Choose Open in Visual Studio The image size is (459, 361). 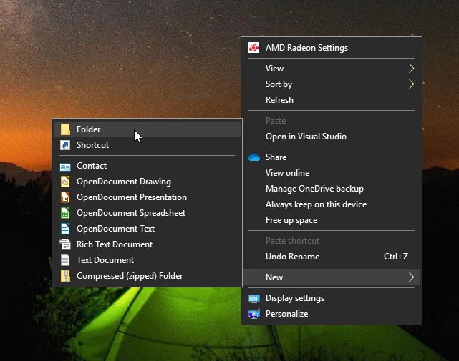tap(332, 137)
